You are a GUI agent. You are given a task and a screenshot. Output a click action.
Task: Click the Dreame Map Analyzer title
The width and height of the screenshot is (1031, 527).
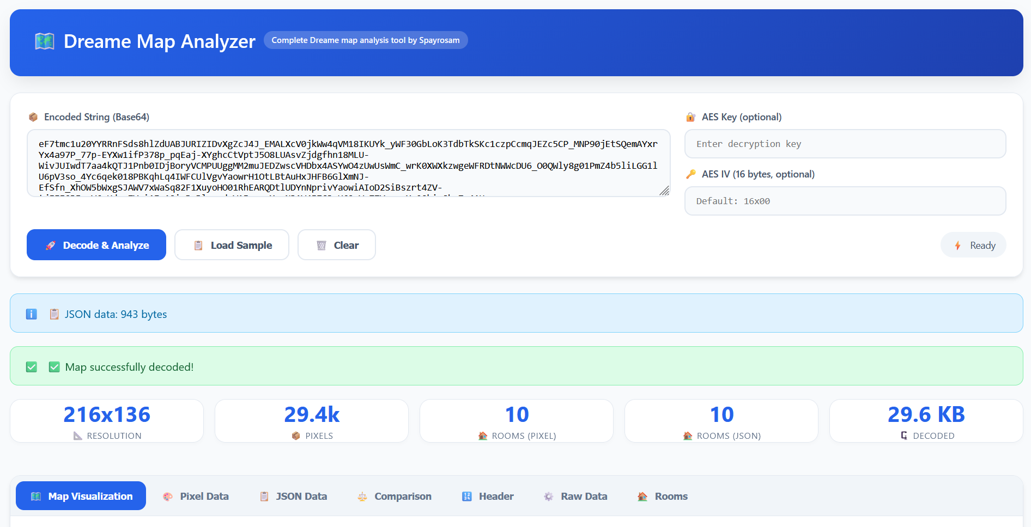point(160,41)
